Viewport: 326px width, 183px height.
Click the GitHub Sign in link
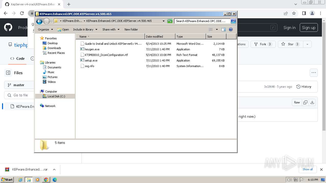pos(289,28)
